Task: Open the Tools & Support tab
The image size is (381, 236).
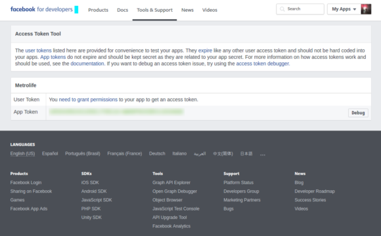Action: (154, 10)
